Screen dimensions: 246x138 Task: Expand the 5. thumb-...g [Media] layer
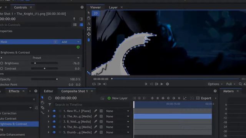click(48, 132)
